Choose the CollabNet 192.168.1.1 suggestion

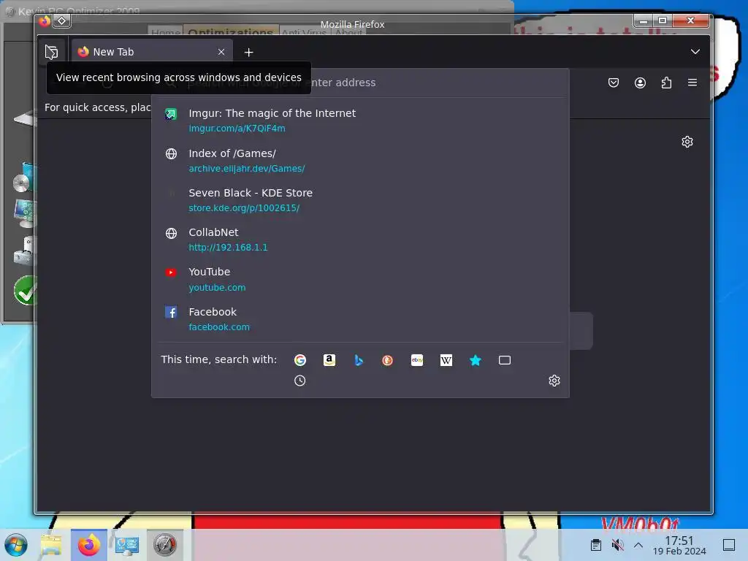(x=360, y=240)
